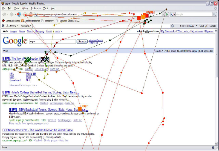Click the green Go arrow button
The width and height of the screenshot is (219, 151).
click(x=167, y=14)
